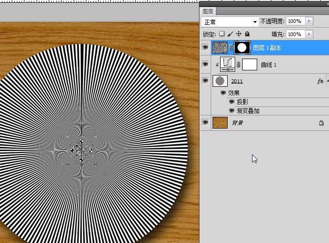This screenshot has height=243, width=329.
Task: Open 不透明度 opacity slider arrow
Action: click(x=309, y=21)
